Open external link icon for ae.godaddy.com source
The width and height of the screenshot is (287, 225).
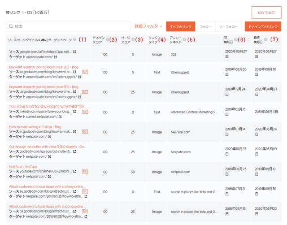pyautogui.click(x=75, y=71)
